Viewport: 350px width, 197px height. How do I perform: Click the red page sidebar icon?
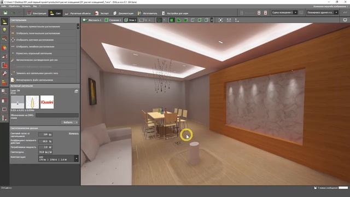(x=4, y=101)
